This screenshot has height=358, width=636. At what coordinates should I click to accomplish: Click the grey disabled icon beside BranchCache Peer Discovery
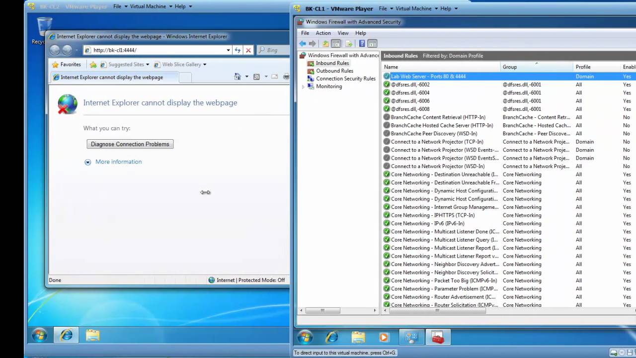tap(387, 133)
